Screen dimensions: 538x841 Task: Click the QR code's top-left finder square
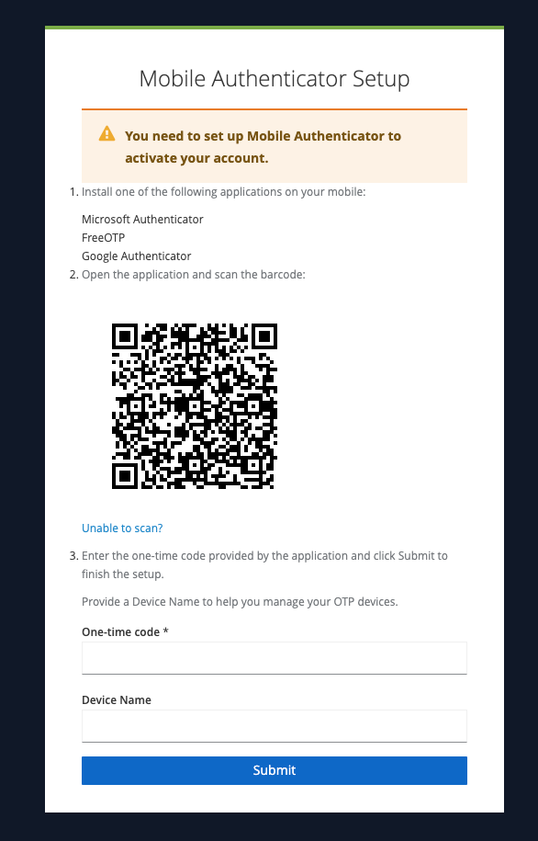click(124, 336)
